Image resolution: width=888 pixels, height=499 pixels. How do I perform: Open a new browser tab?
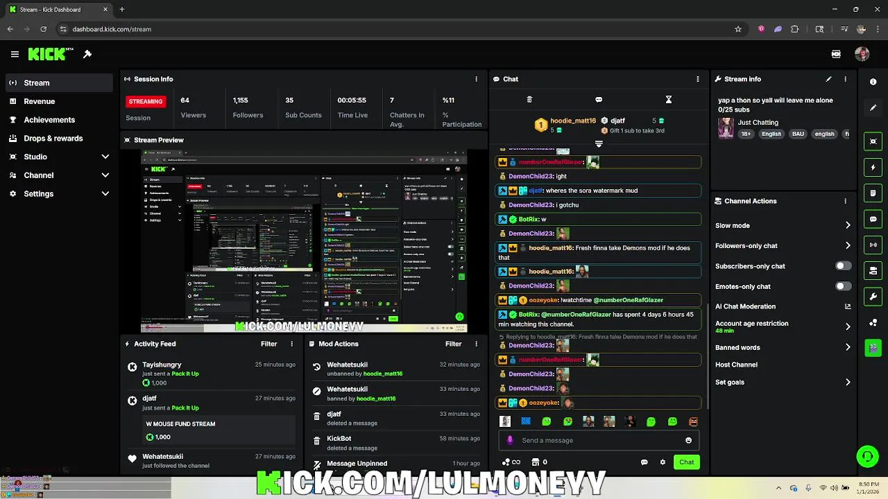[x=121, y=10]
